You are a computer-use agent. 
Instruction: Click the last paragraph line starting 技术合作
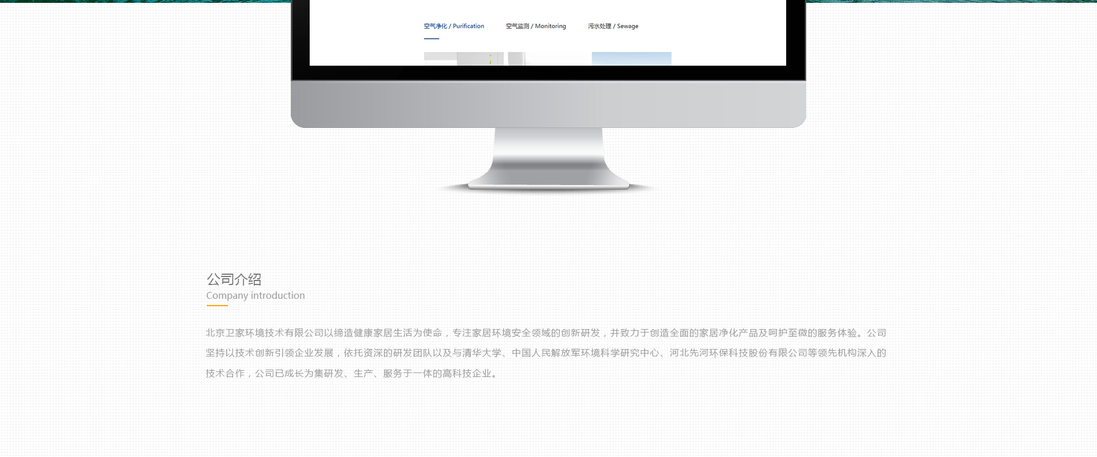[351, 374]
